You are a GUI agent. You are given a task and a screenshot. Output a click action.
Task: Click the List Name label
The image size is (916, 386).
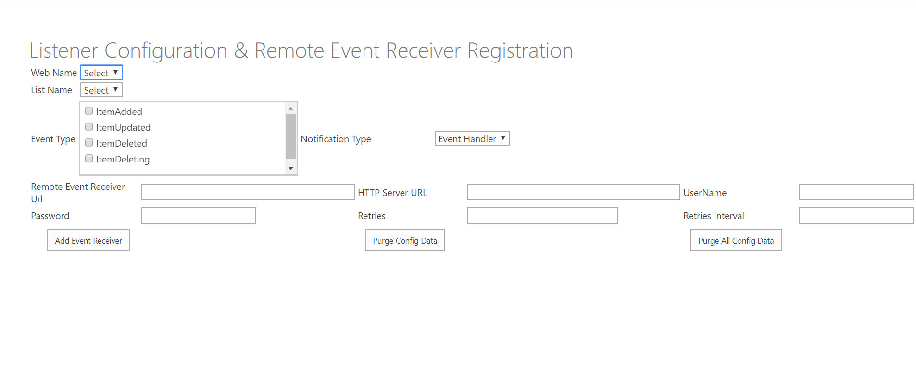[x=51, y=90]
